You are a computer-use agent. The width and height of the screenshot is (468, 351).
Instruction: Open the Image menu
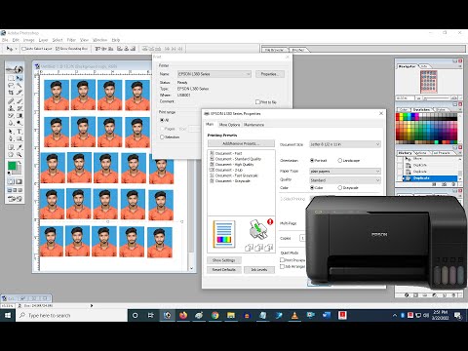point(29,40)
